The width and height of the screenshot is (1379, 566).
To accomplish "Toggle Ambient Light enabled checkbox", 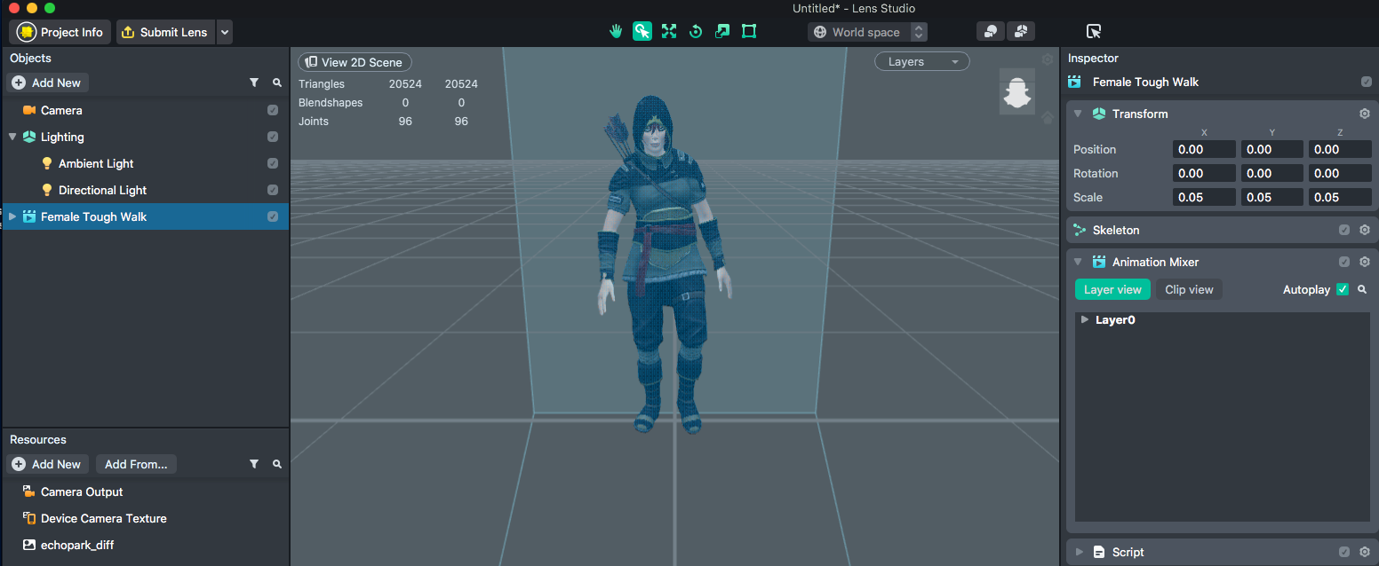I will [273, 163].
